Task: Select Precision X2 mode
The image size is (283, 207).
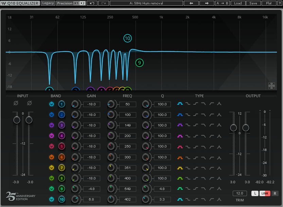Action: 82,3
